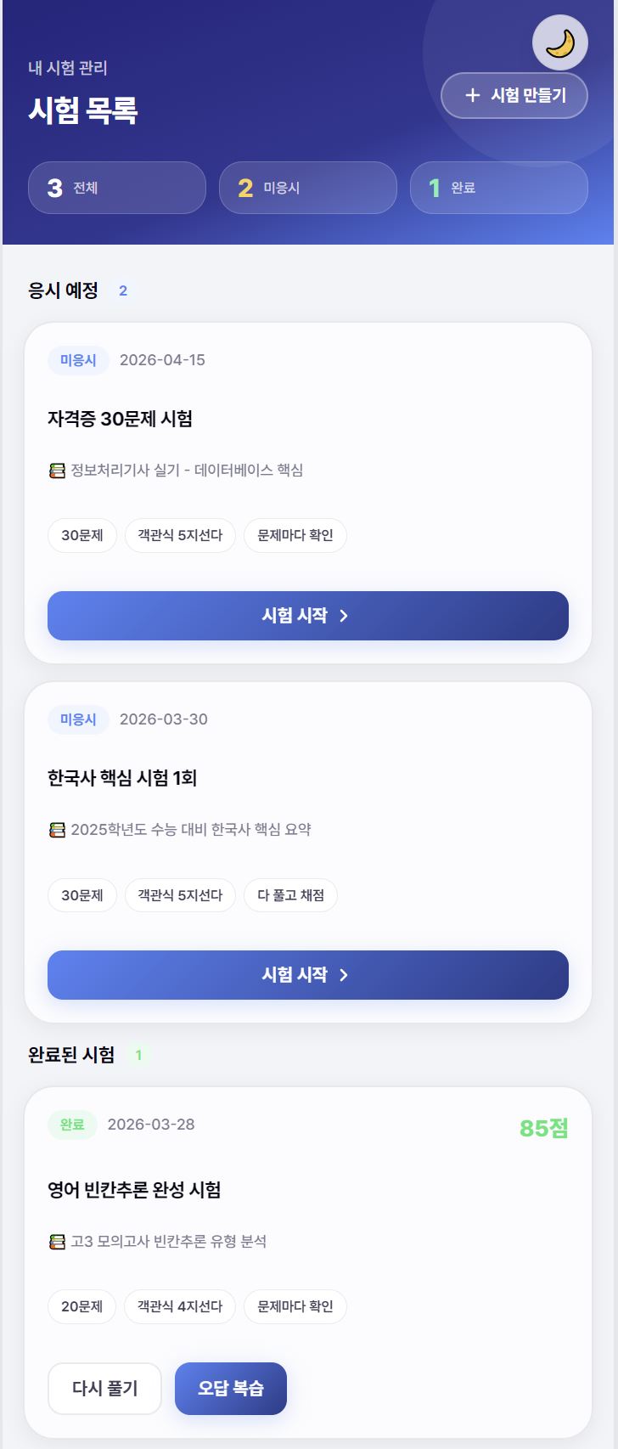Image resolution: width=618 pixels, height=1449 pixels.
Task: Select the 전체 filter tab showing 3
Action: click(x=117, y=188)
